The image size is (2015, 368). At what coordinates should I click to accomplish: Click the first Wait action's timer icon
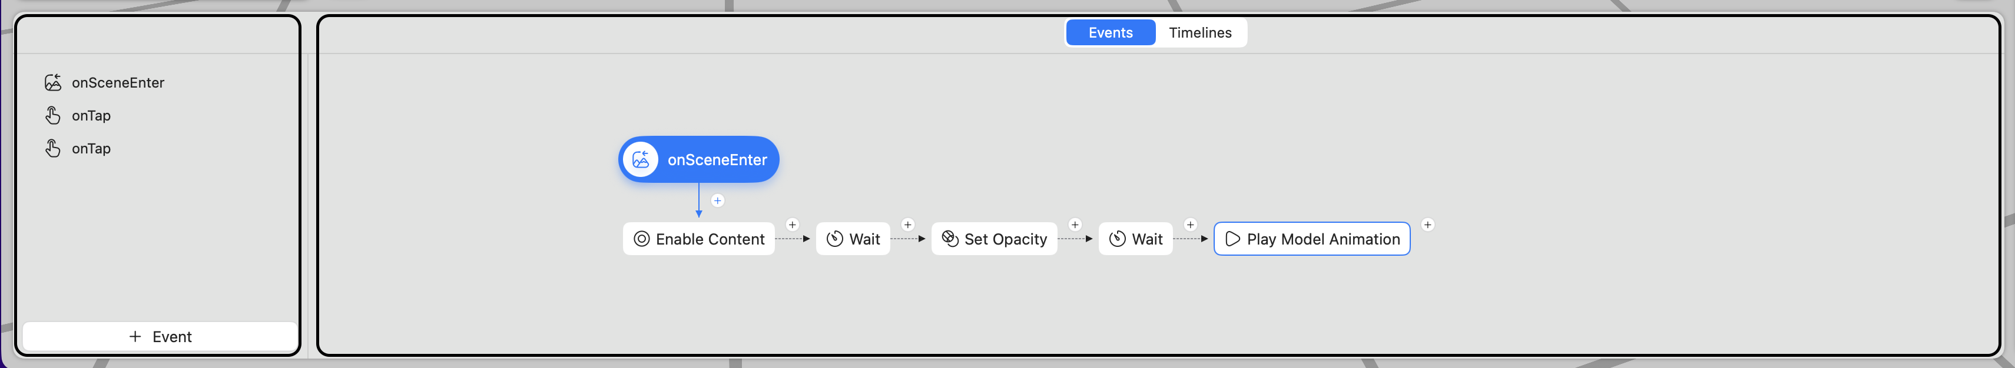coord(834,239)
